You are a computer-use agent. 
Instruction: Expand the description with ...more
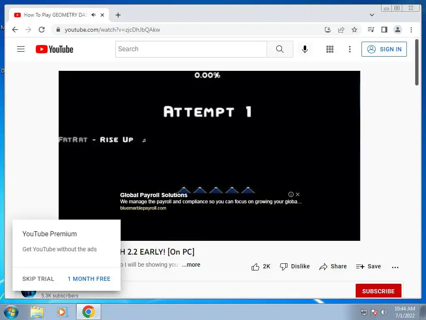[191, 265]
